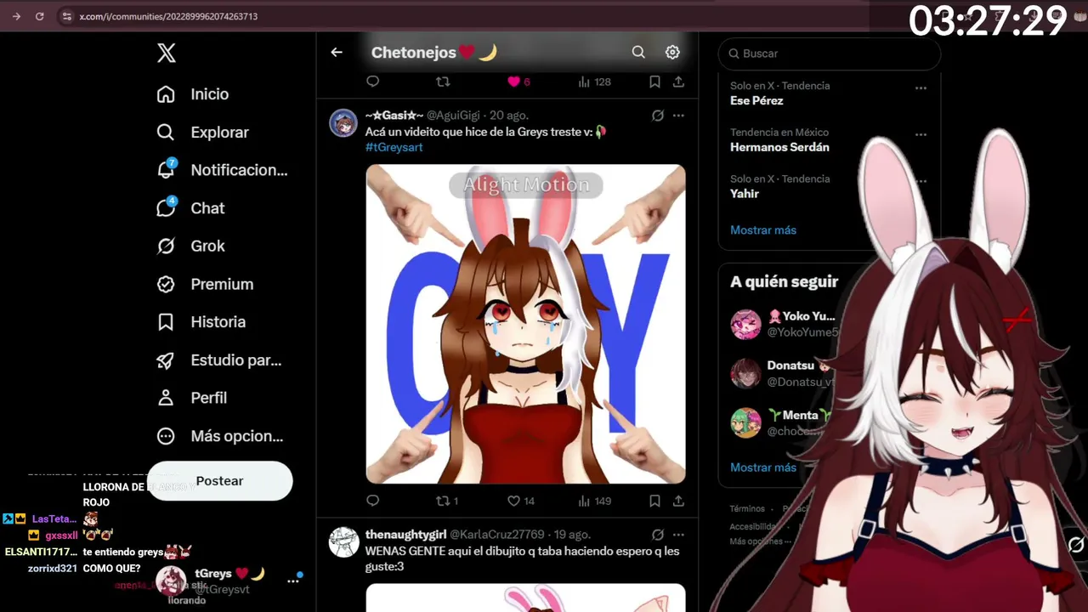Go back with the Chetonejos header arrow
This screenshot has height=612, width=1088.
(337, 53)
